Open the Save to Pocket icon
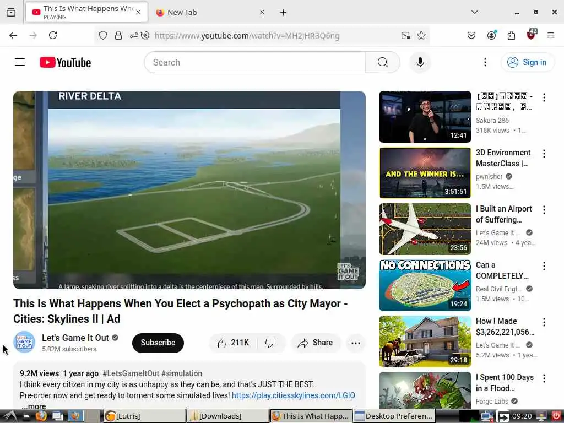The height and width of the screenshot is (423, 564). pyautogui.click(x=471, y=35)
